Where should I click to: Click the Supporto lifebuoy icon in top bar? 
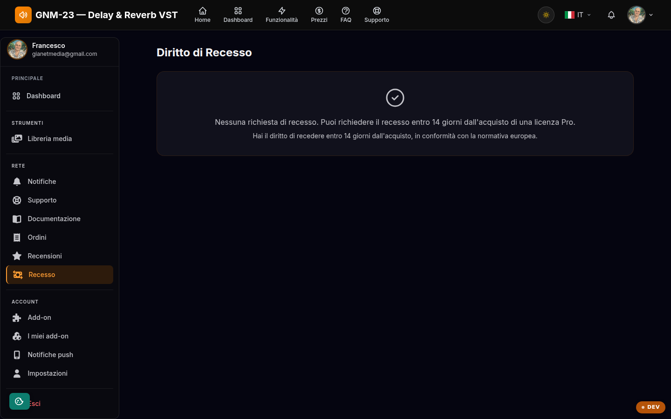coord(377,11)
